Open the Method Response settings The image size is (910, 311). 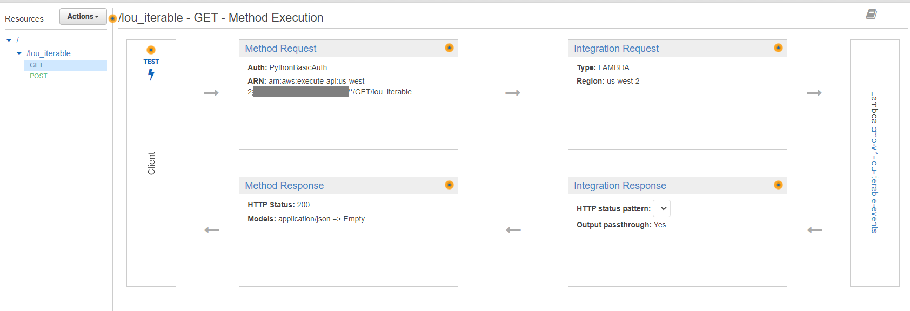pos(284,186)
